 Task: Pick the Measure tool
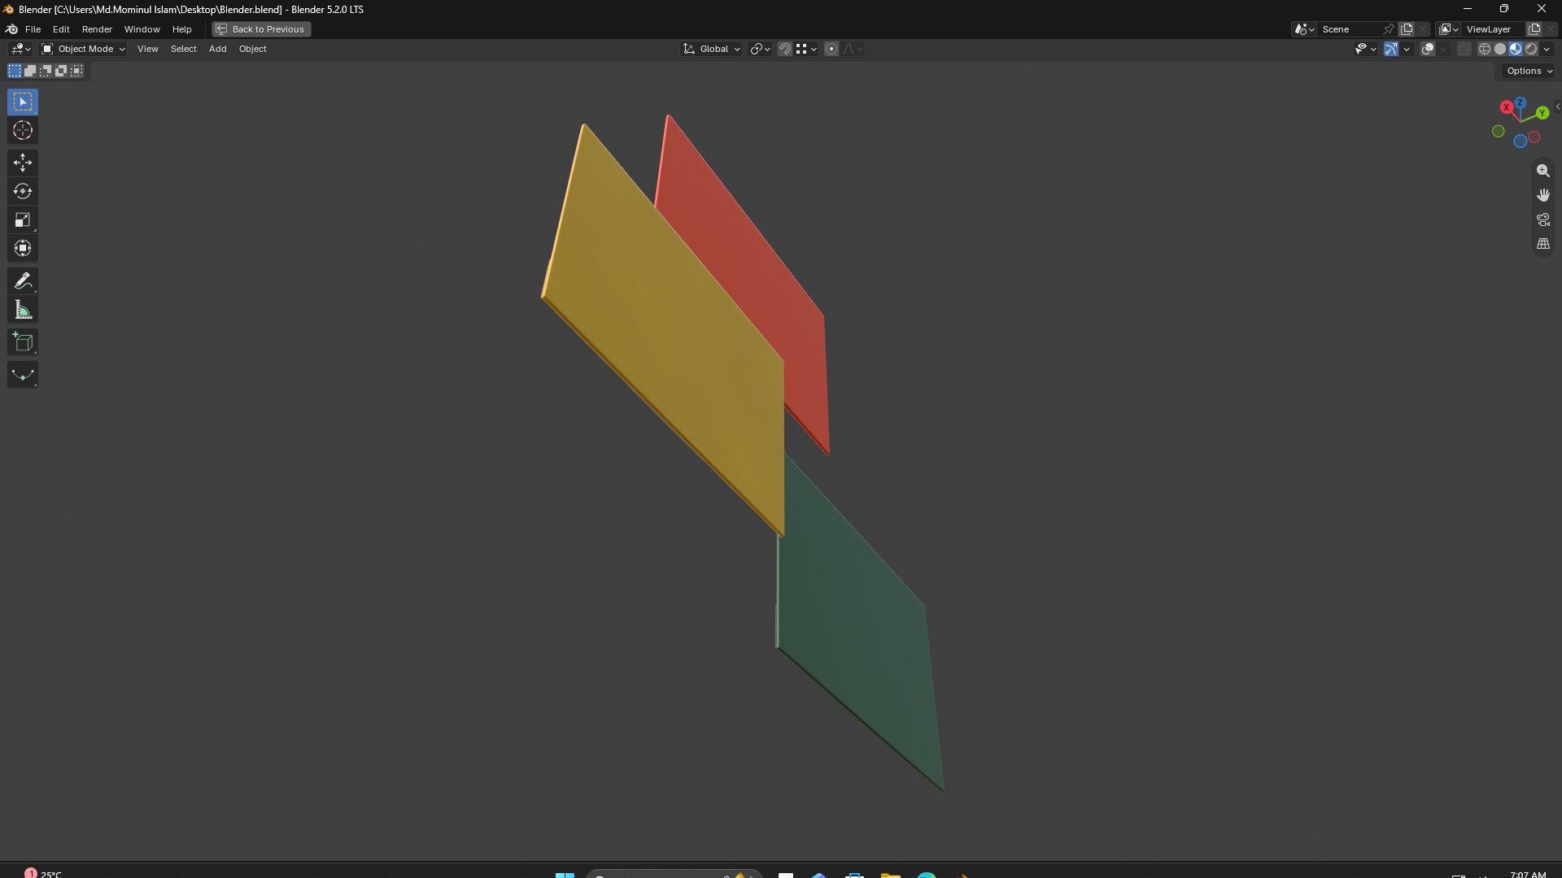click(23, 310)
